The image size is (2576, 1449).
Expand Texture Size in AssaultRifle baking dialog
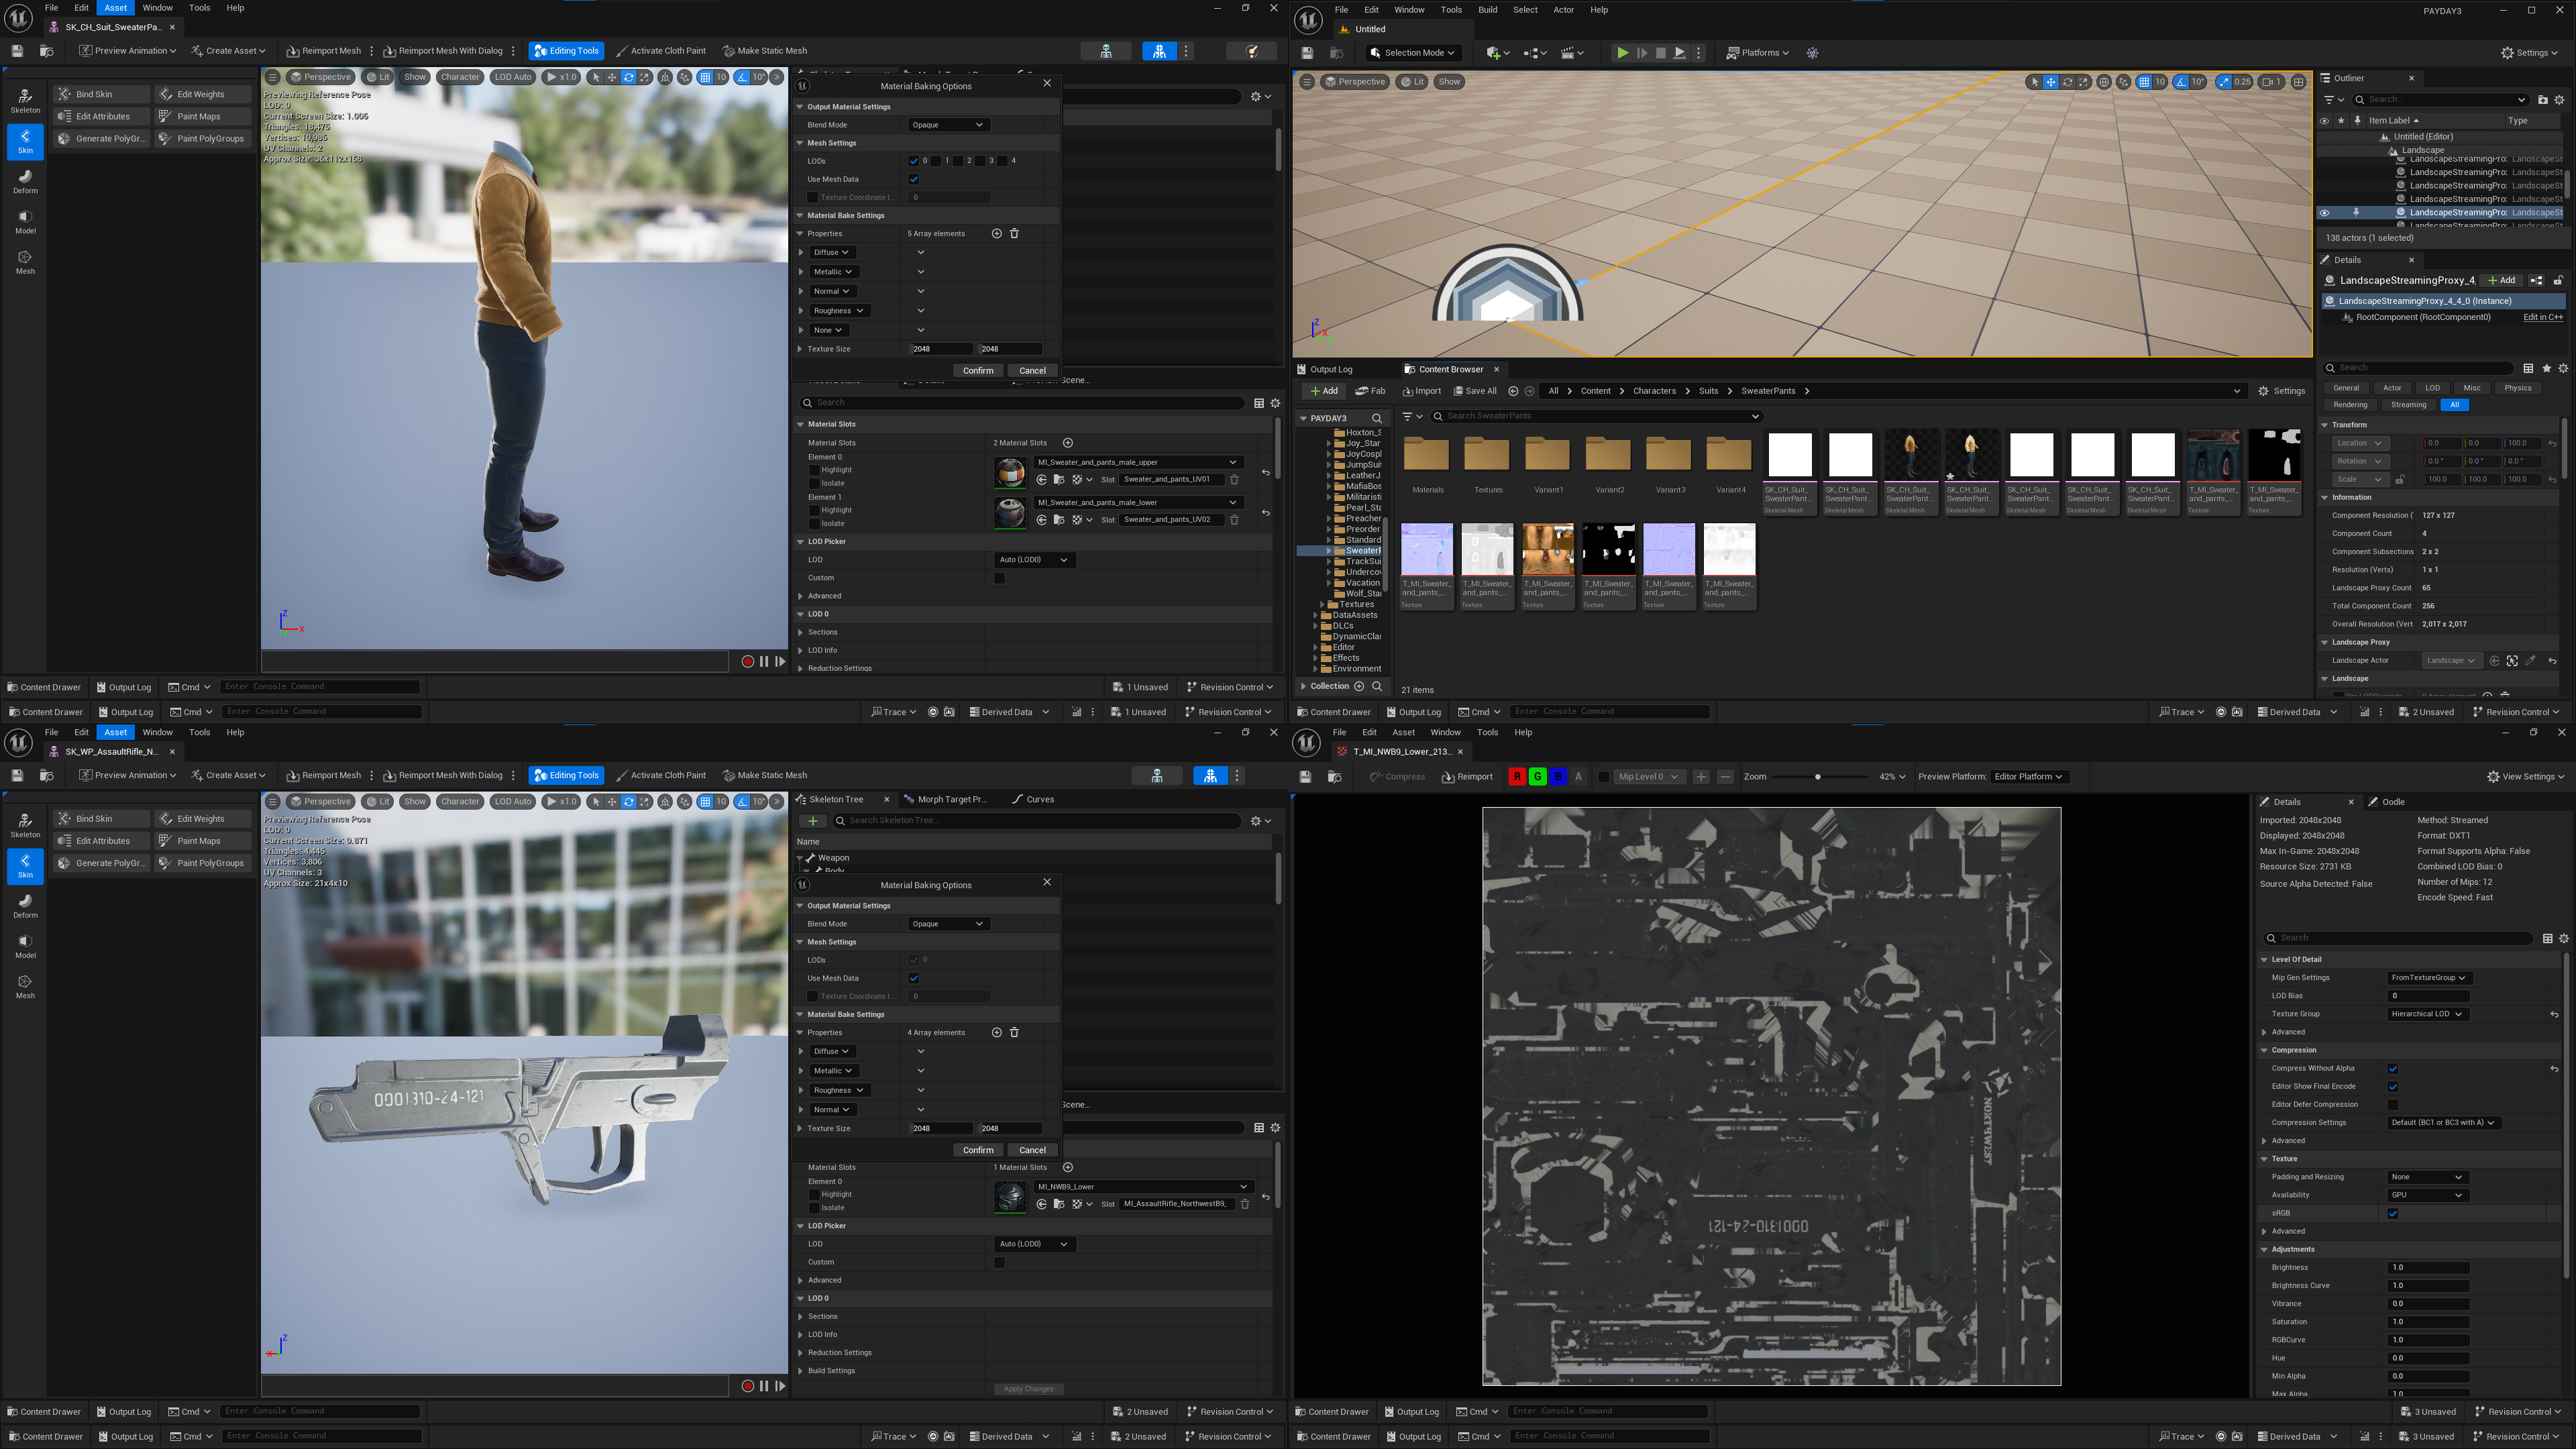[800, 1129]
